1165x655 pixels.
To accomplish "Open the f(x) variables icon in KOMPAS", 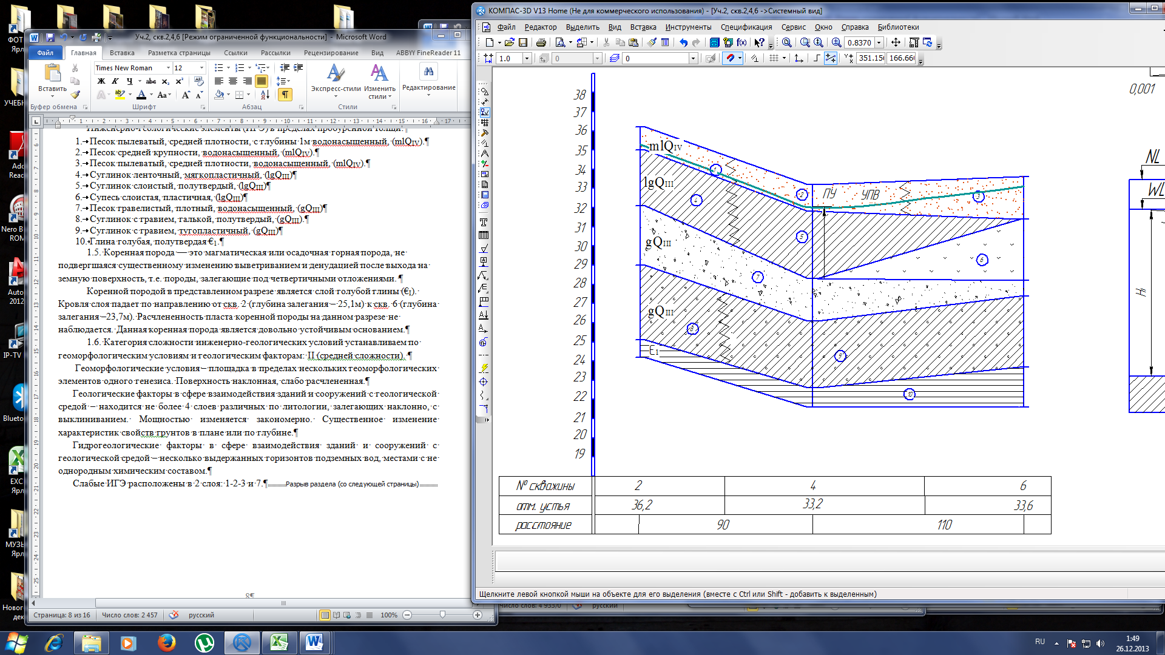I will (x=741, y=42).
